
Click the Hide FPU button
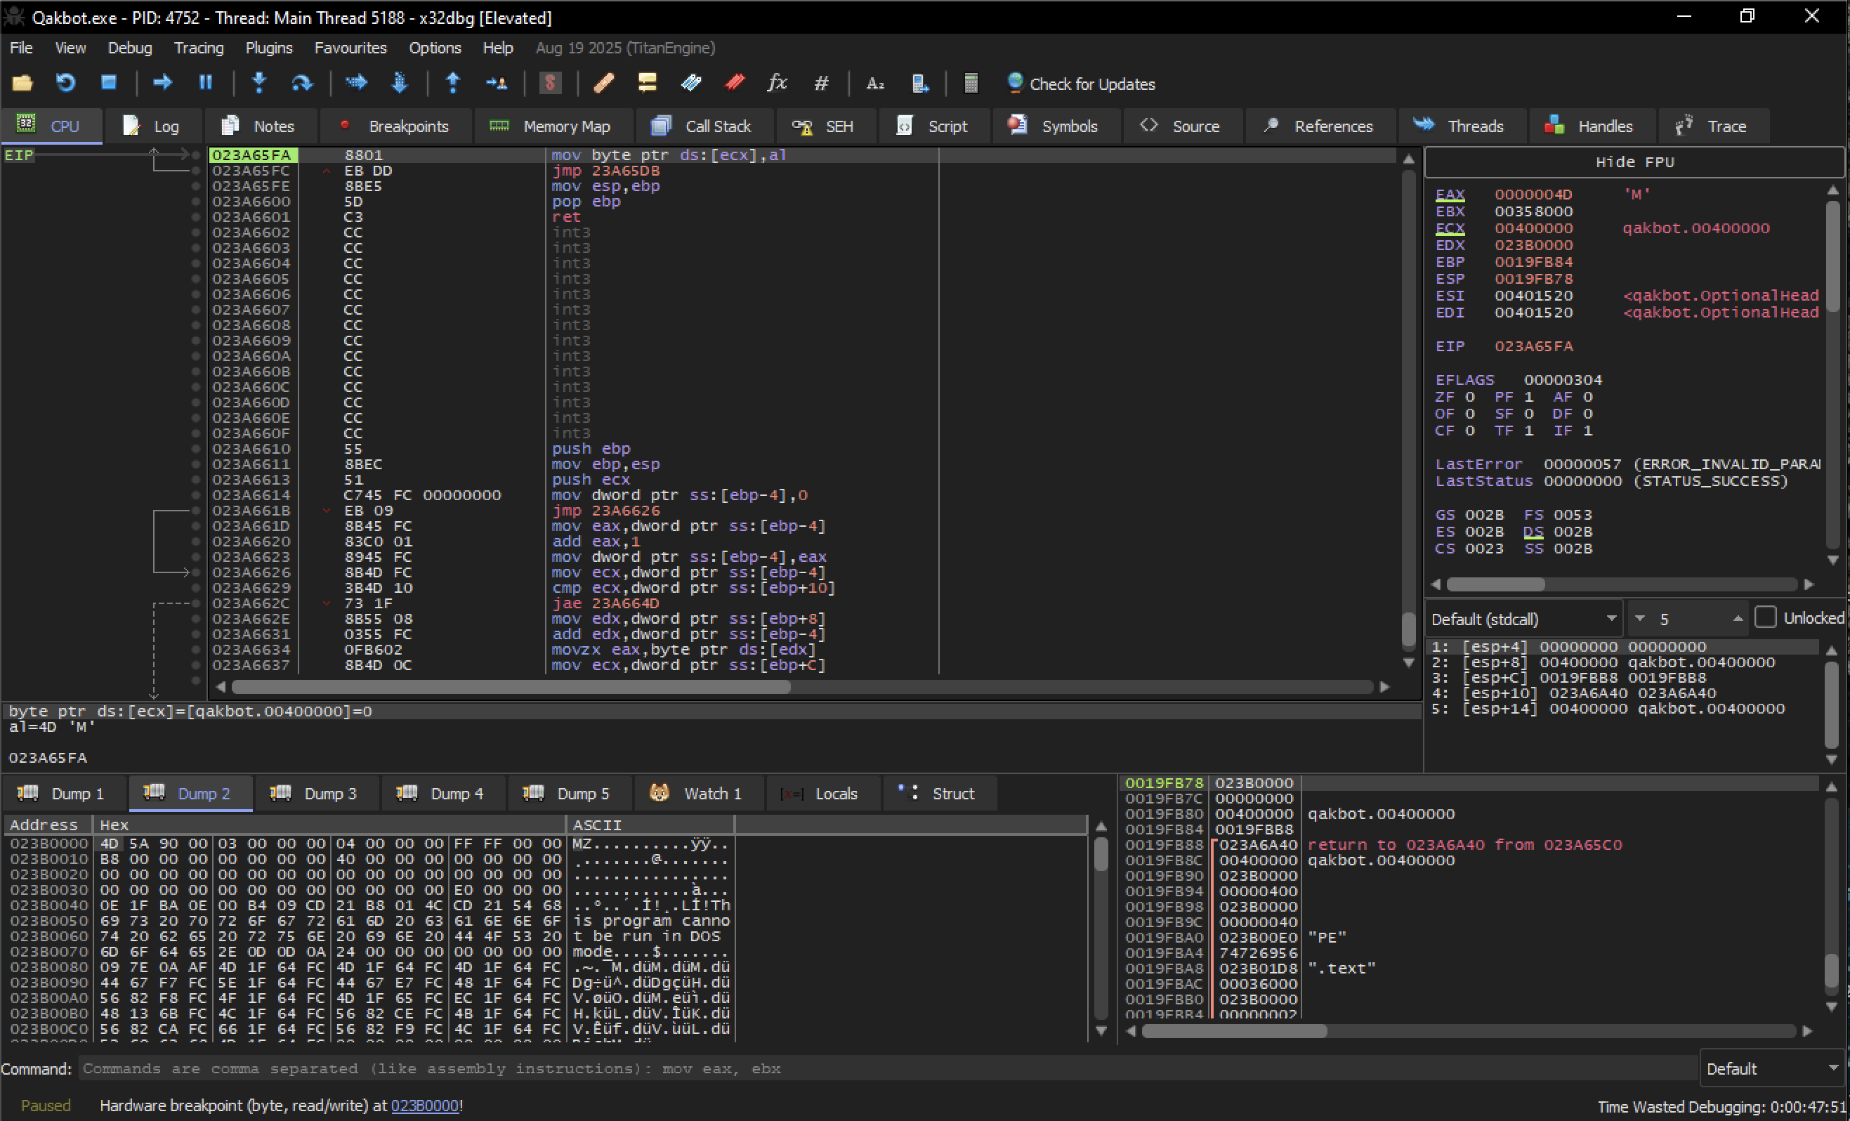1634,162
